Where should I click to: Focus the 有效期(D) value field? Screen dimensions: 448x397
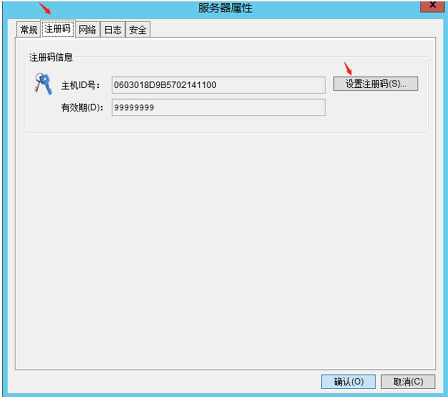tap(218, 108)
